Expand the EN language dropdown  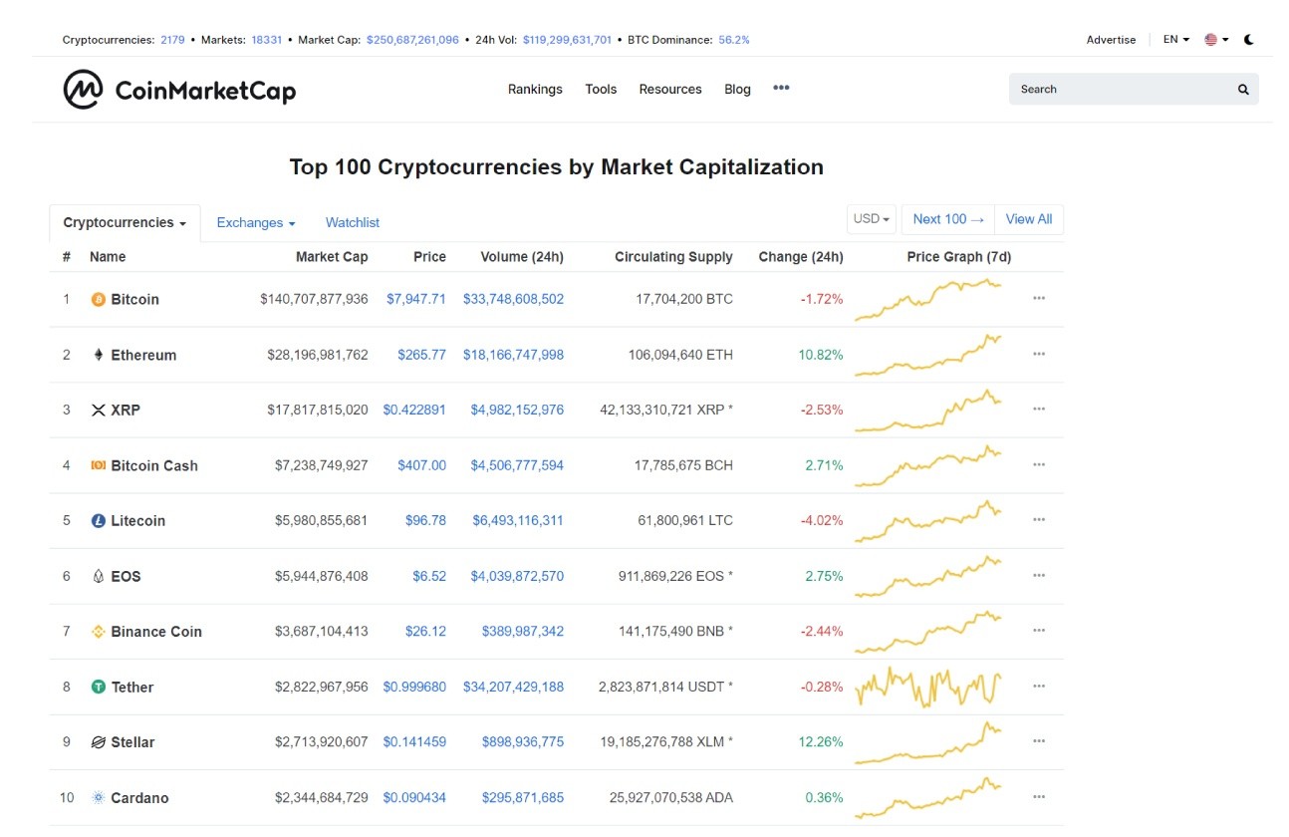pyautogui.click(x=1175, y=40)
